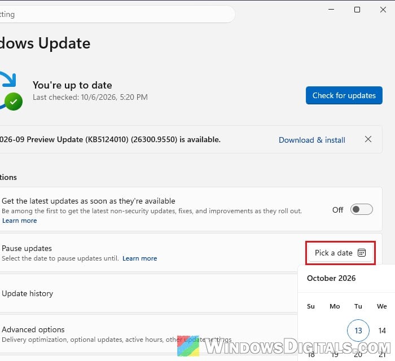Viewport: 395px width, 361px height.
Task: Click Download & install link
Action: (x=312, y=140)
